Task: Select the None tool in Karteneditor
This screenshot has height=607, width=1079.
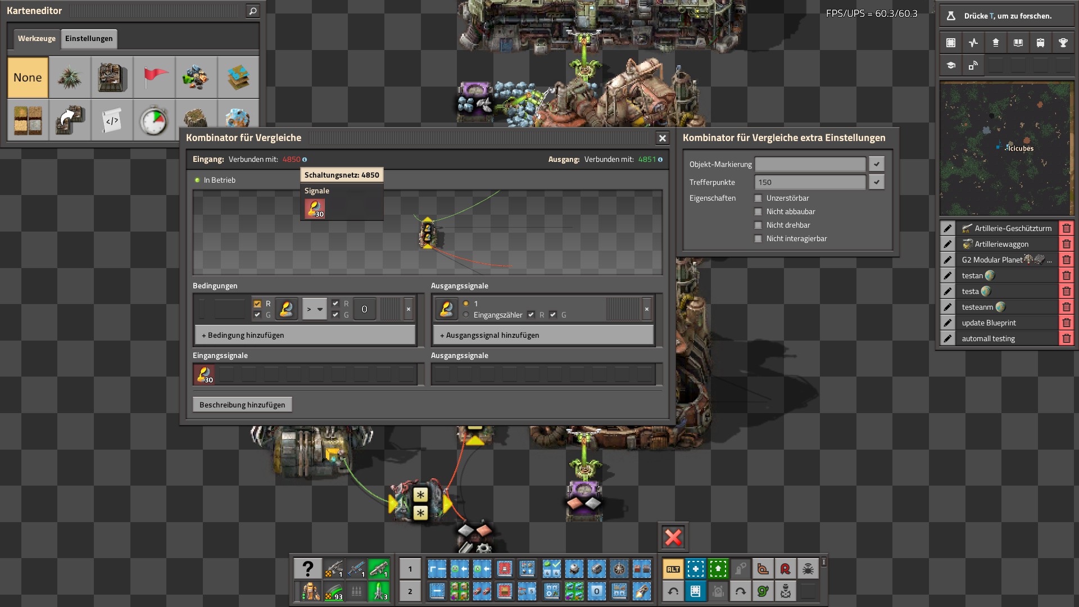Action: 28,78
